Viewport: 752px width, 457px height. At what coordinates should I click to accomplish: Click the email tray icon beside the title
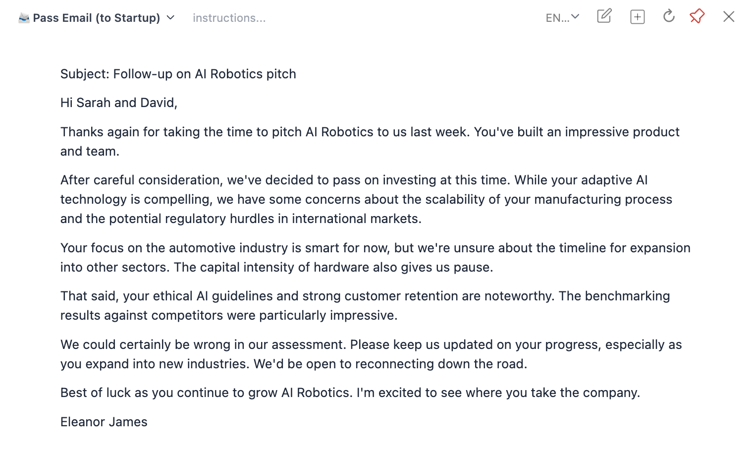[x=24, y=18]
